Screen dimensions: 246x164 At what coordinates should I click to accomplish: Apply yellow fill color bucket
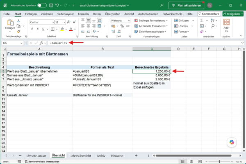click(x=62, y=29)
